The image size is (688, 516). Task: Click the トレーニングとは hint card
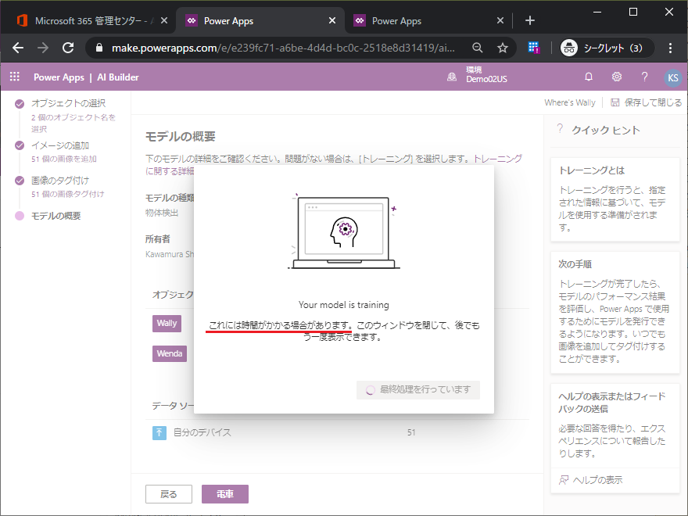(x=615, y=199)
